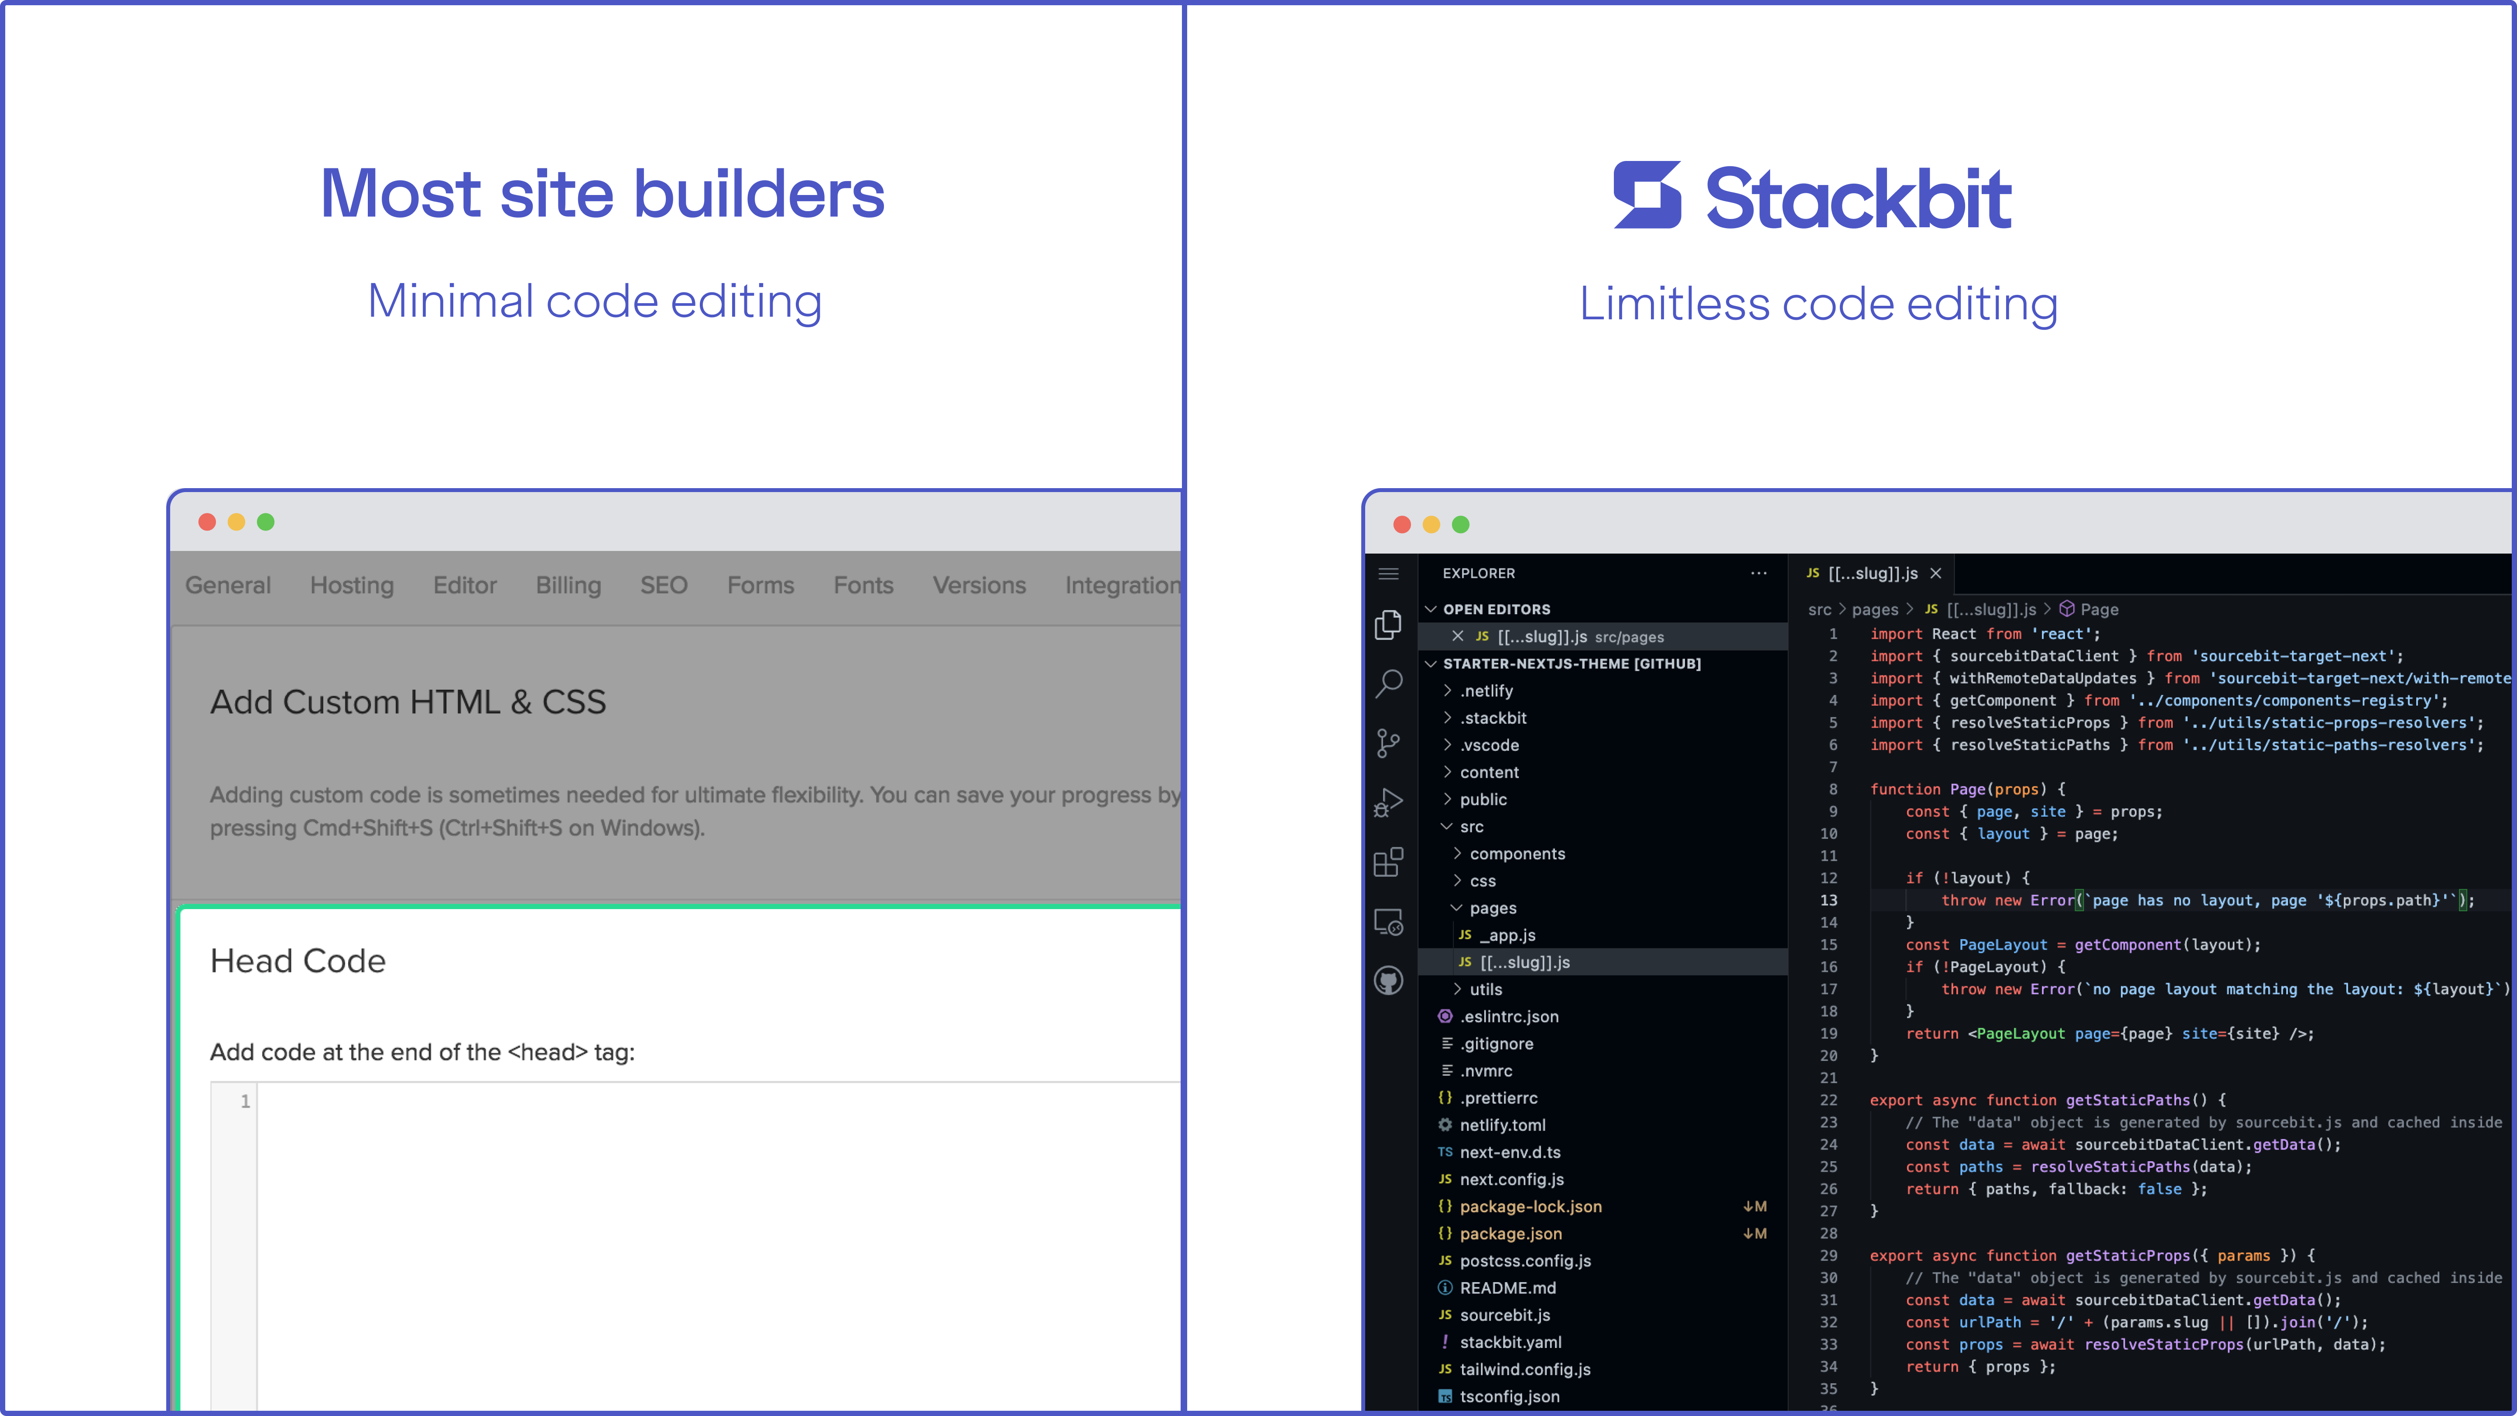This screenshot has width=2517, height=1416.
Task: Click code line 13 throw statement
Action: [2207, 900]
